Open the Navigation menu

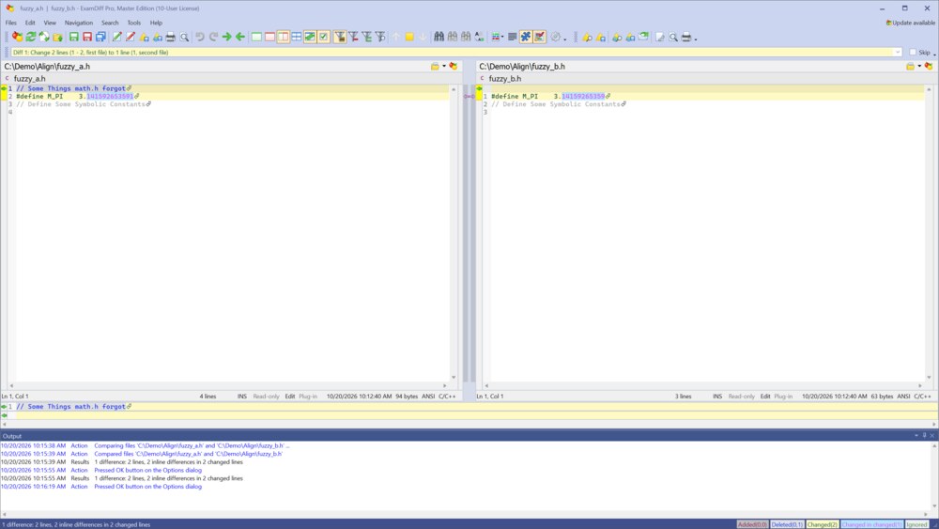[79, 23]
